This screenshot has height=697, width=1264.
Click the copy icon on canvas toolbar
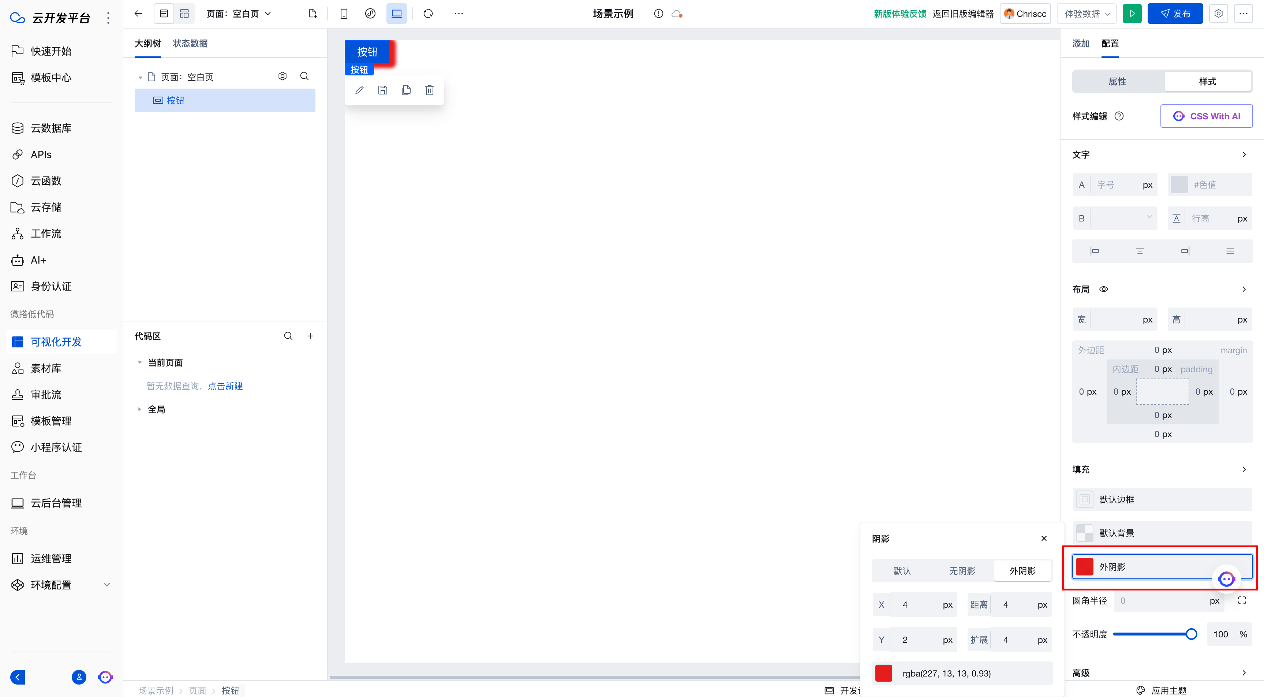click(406, 90)
